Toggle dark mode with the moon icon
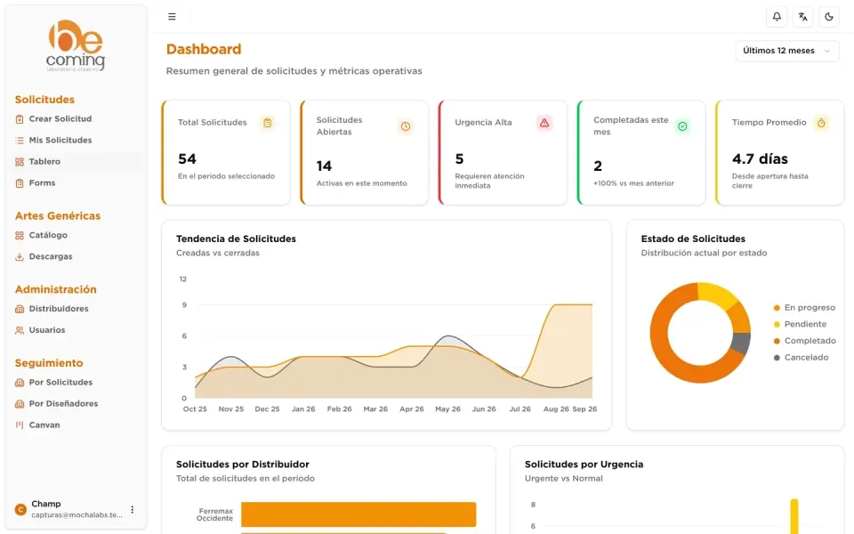Screen dimensions: 854x534 point(829,17)
